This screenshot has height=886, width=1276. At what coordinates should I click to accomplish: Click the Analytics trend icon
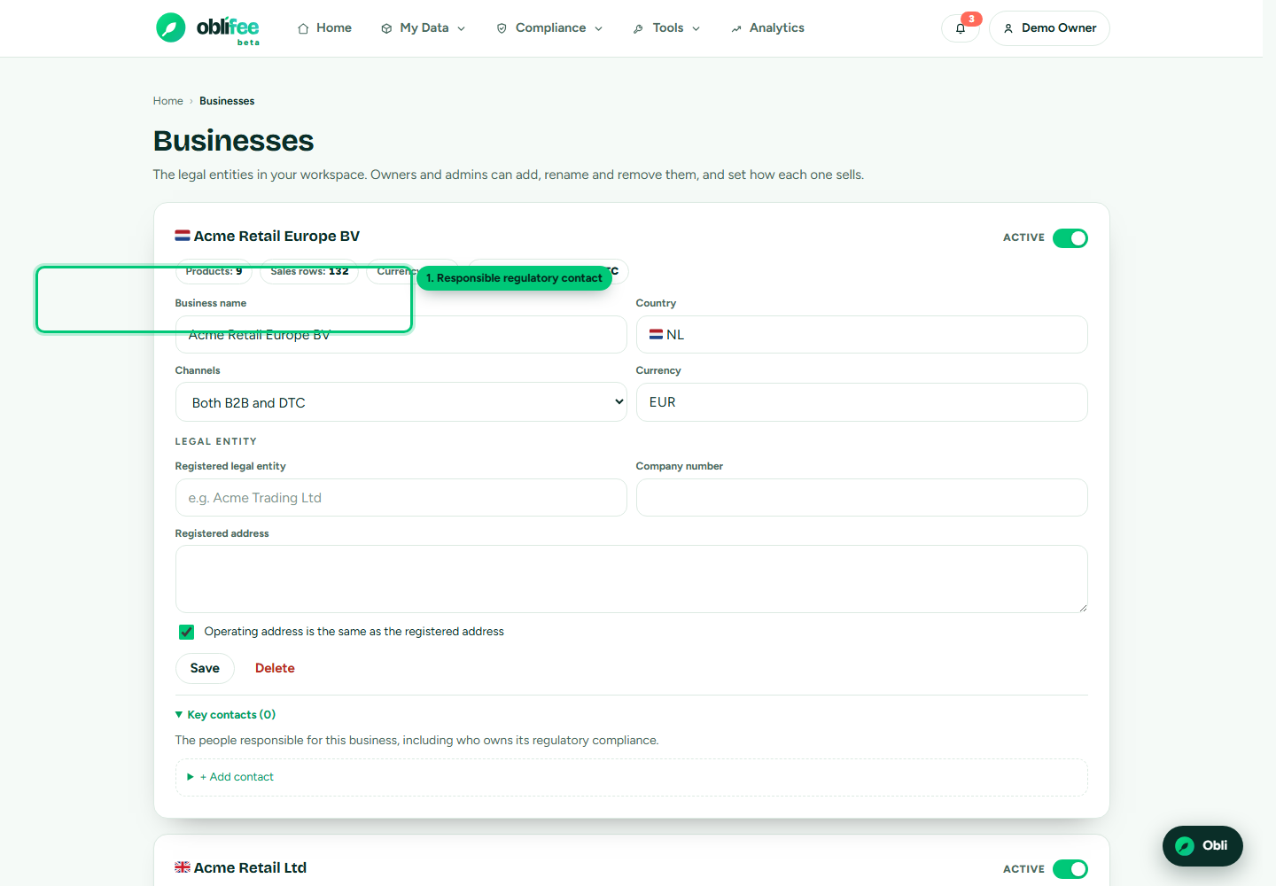tap(735, 28)
